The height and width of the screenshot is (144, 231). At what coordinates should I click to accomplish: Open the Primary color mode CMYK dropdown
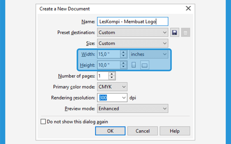click(112, 87)
